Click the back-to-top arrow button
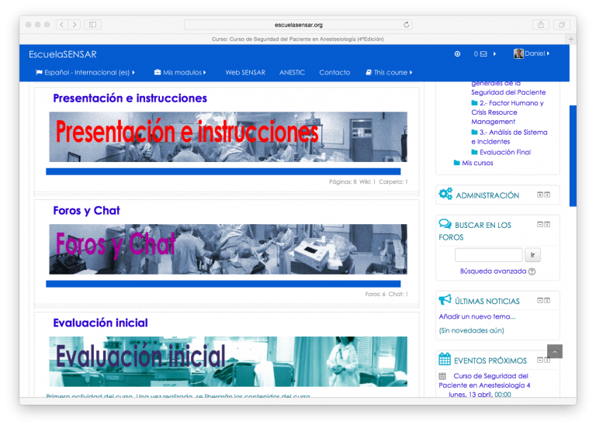Image resolution: width=596 pixels, height=428 pixels. [x=554, y=351]
